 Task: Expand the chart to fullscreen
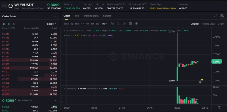coord(216,16)
